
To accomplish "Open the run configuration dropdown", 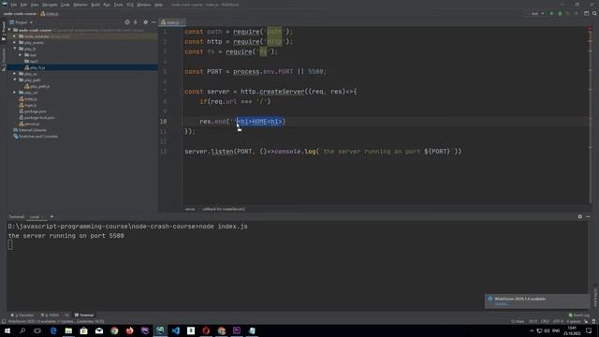I will click(536, 13).
